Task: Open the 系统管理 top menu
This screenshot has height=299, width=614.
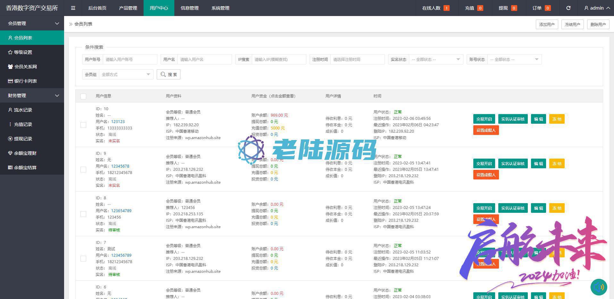Action: tap(220, 8)
